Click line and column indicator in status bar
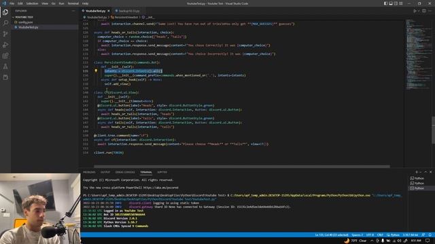The width and height of the screenshot is (435, 244). click(x=332, y=235)
